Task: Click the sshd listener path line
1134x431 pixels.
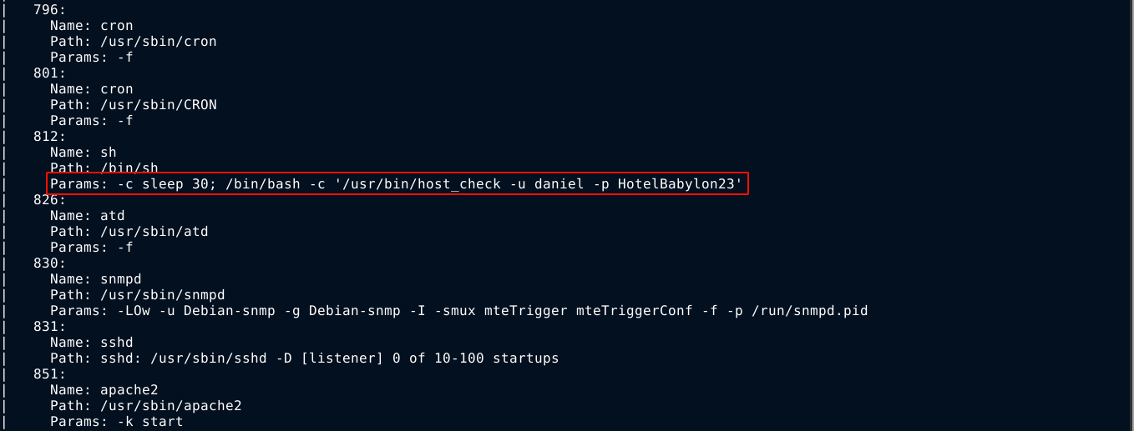Action: click(x=304, y=358)
